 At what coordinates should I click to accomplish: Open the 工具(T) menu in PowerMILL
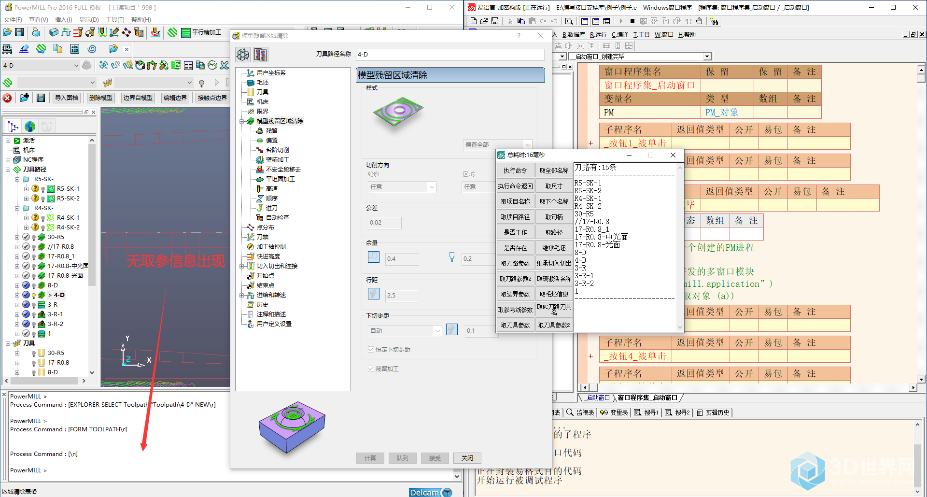pos(115,19)
